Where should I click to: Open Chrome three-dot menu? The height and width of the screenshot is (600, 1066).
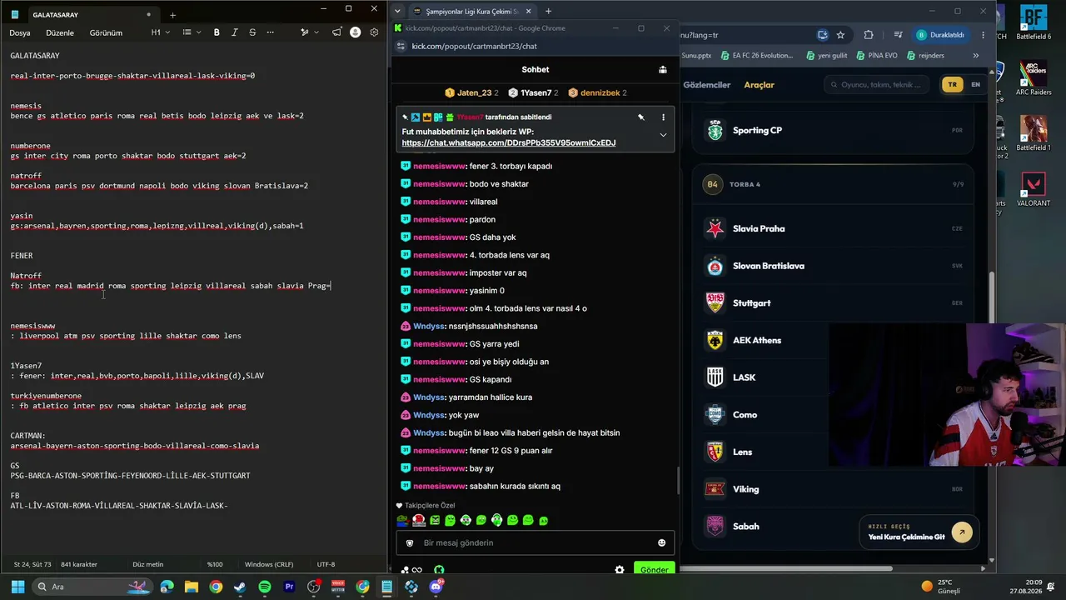pyautogui.click(x=984, y=35)
